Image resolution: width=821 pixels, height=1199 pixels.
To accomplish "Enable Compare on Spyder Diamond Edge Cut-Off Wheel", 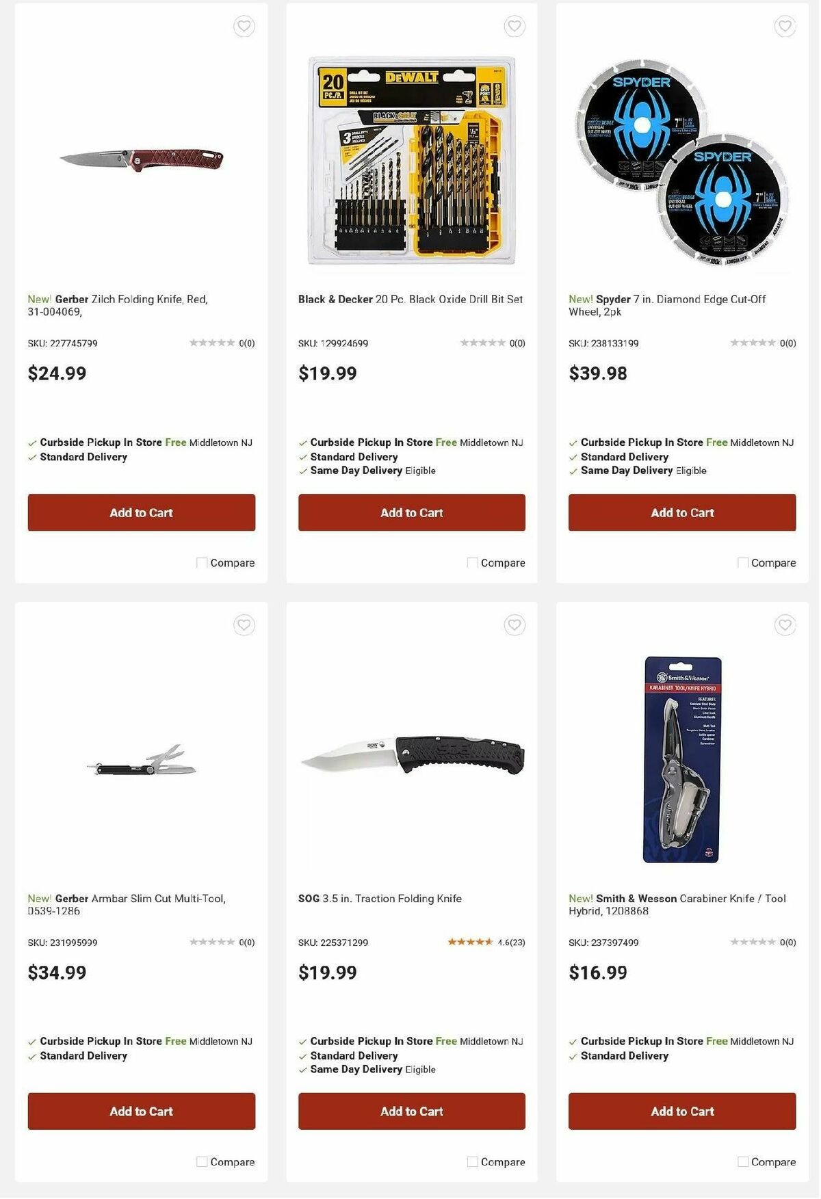I will click(742, 562).
